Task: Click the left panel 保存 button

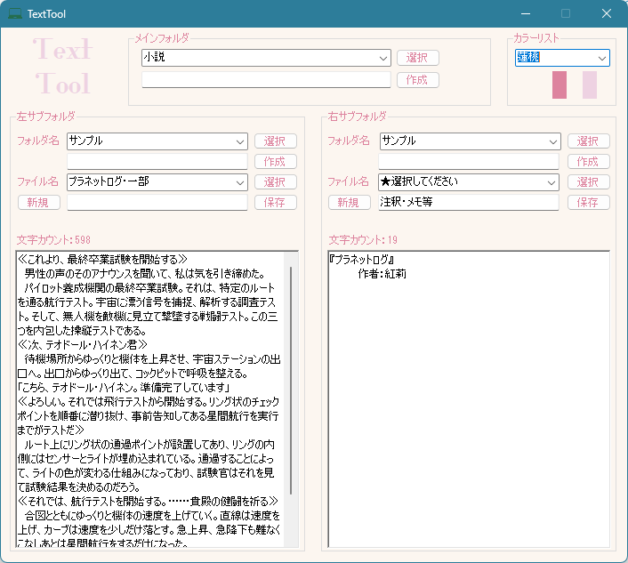Action: [x=275, y=203]
